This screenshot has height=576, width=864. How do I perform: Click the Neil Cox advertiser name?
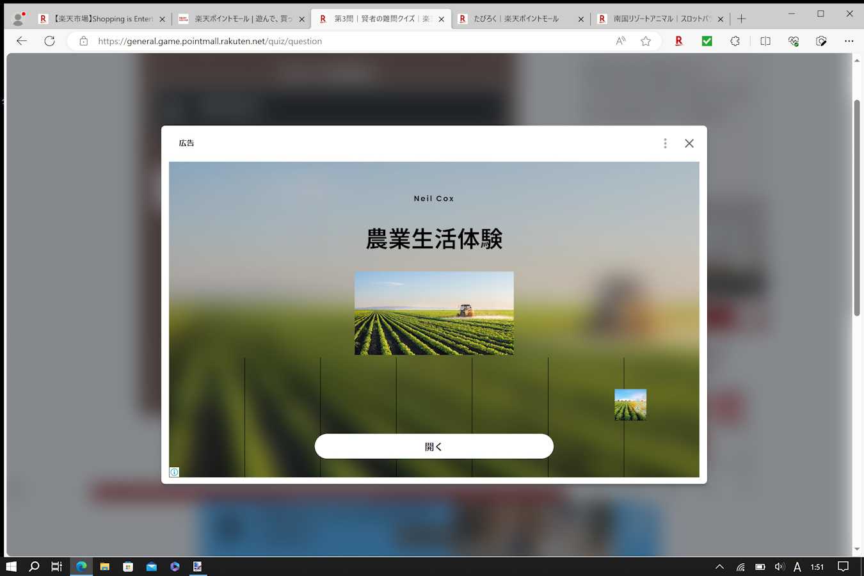click(434, 198)
